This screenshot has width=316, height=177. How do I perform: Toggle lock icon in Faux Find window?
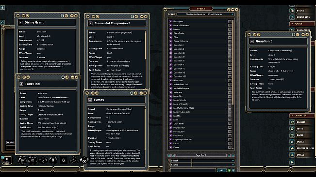point(63,77)
